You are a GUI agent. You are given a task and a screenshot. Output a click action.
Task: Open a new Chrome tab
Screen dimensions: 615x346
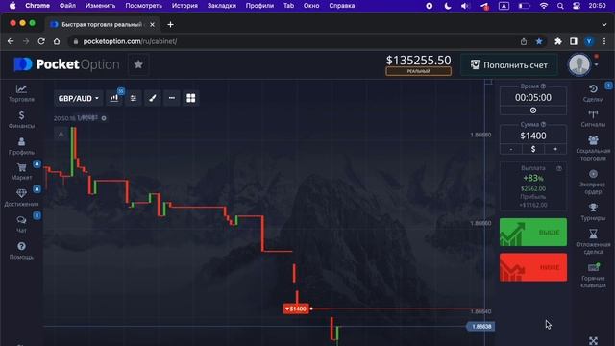170,24
